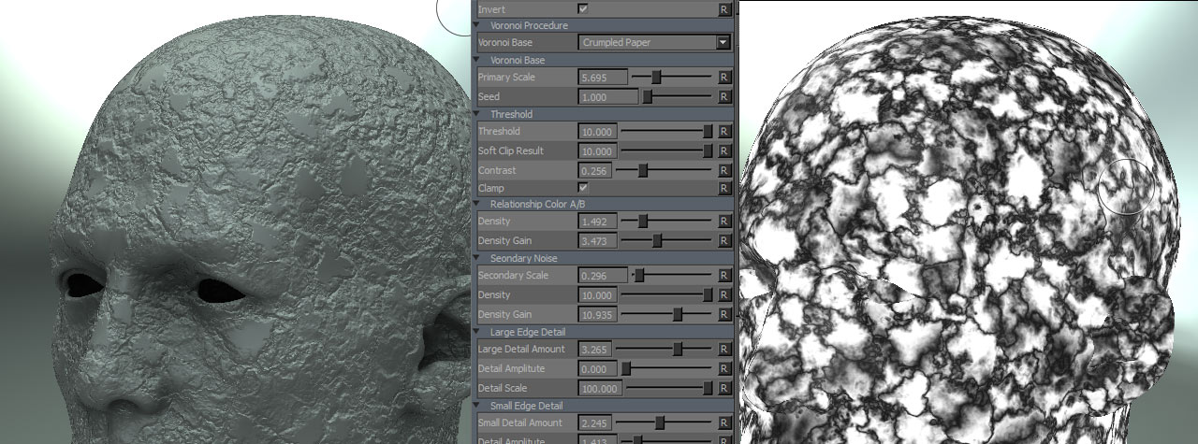Click the Primary Scale slider handle

pyautogui.click(x=657, y=78)
